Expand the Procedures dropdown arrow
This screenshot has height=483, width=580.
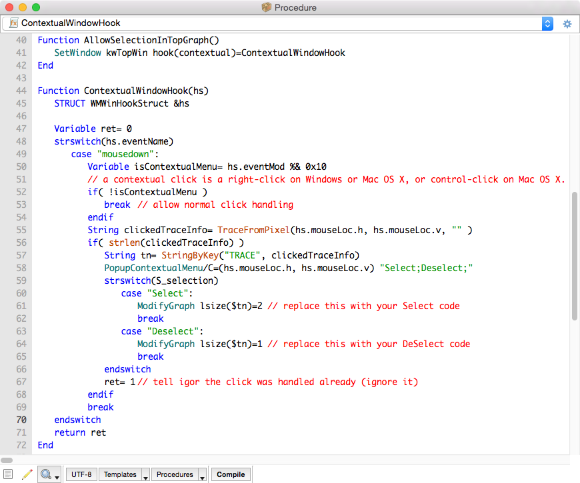pos(202,475)
